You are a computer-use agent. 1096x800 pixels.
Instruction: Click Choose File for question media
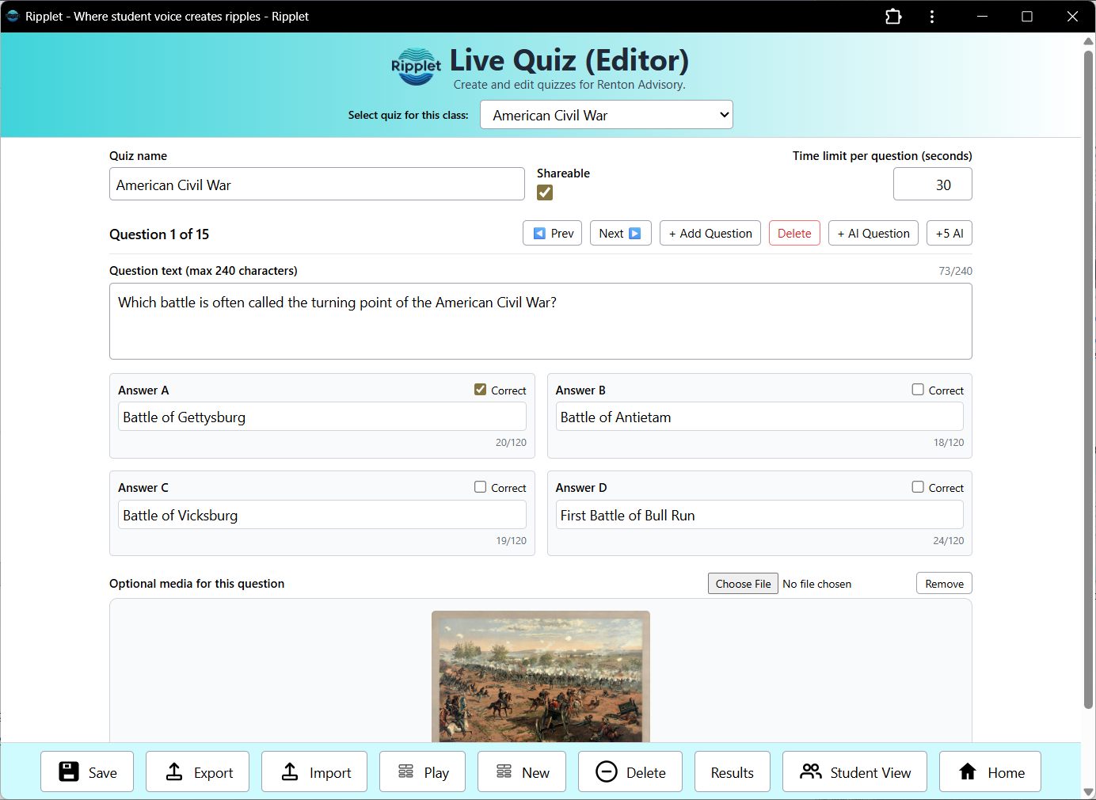743,583
